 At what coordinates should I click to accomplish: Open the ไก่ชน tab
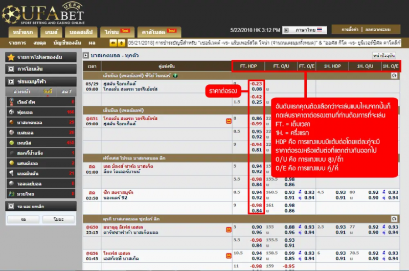(117, 32)
